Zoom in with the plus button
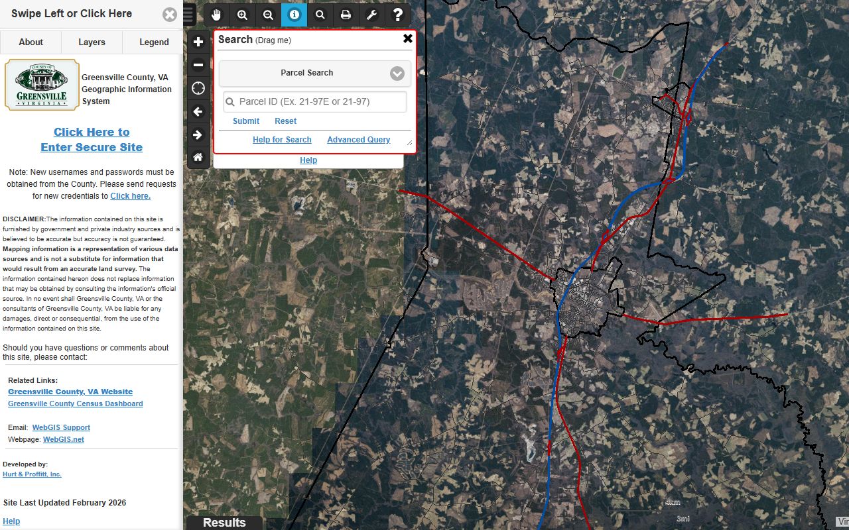The image size is (849, 530). coord(198,42)
